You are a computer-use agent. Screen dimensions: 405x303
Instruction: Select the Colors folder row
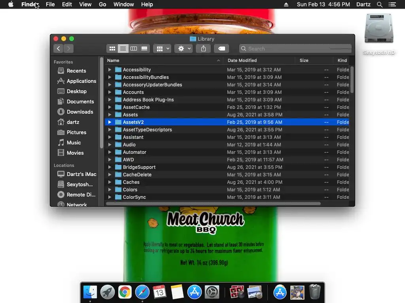(x=227, y=189)
